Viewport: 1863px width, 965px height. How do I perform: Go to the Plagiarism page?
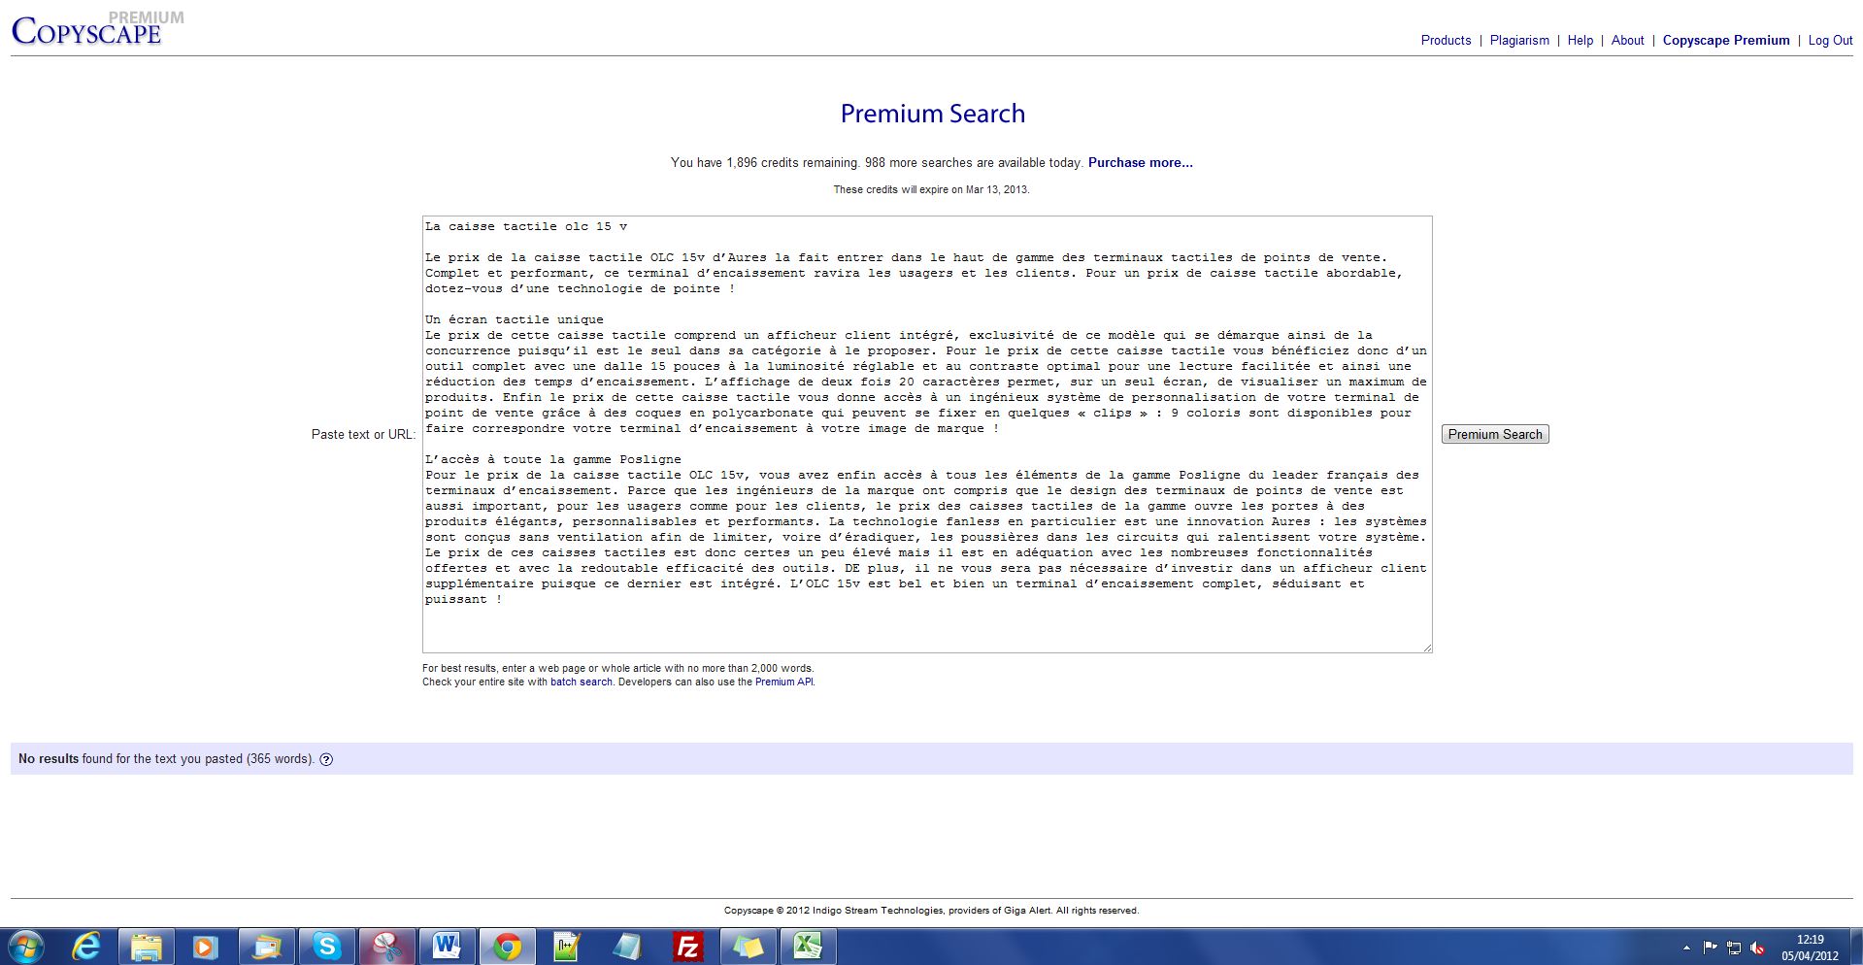(x=1519, y=40)
